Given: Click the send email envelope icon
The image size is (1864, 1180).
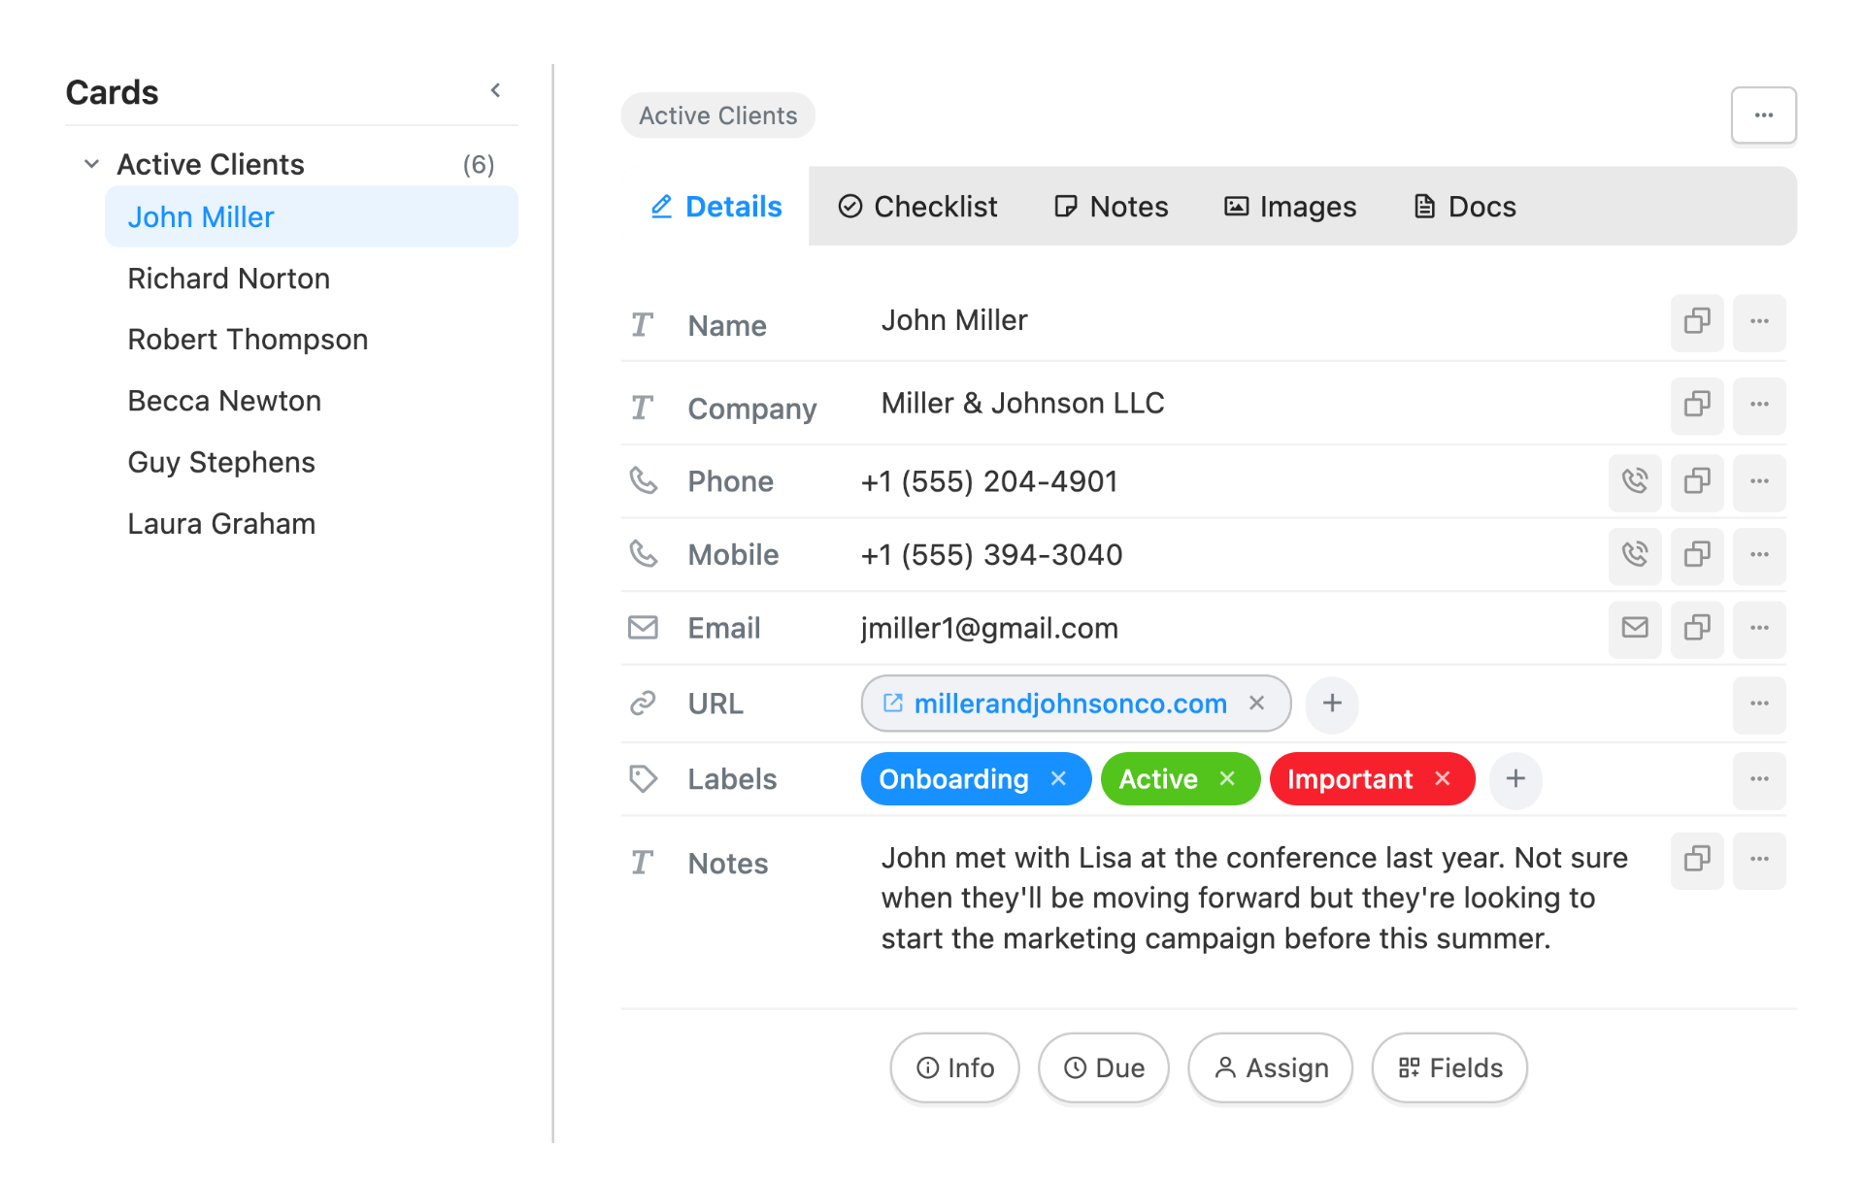Looking at the screenshot, I should 1634,628.
